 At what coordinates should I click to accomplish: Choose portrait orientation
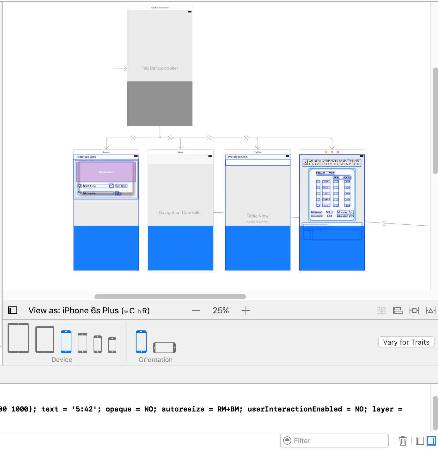141,342
